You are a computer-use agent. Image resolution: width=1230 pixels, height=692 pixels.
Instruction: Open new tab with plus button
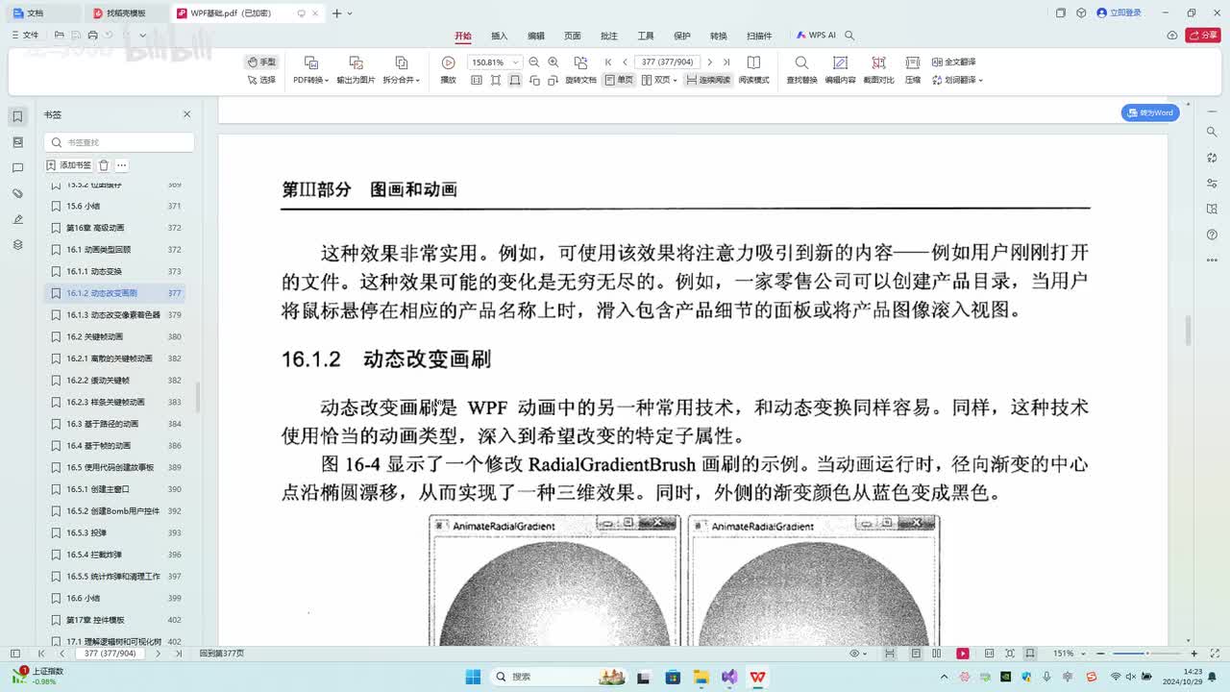pos(336,13)
